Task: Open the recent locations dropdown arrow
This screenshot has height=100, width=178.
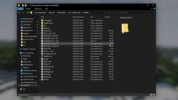Action: pos(26,13)
